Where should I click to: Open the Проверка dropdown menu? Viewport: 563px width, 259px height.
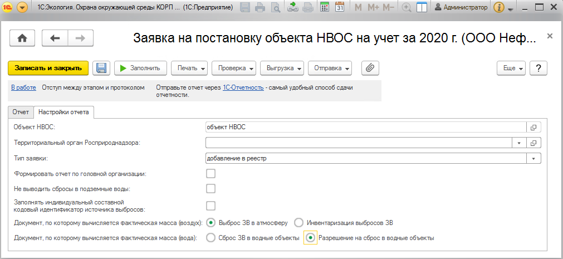234,68
